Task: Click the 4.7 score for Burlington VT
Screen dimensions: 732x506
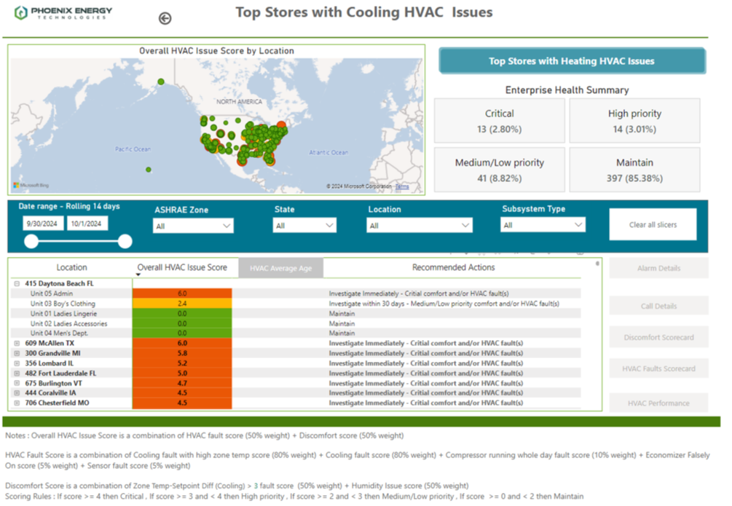Action: click(182, 383)
